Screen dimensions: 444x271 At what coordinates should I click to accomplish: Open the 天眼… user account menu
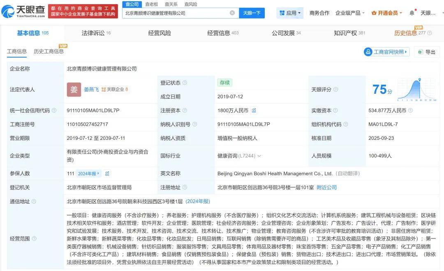428,13
